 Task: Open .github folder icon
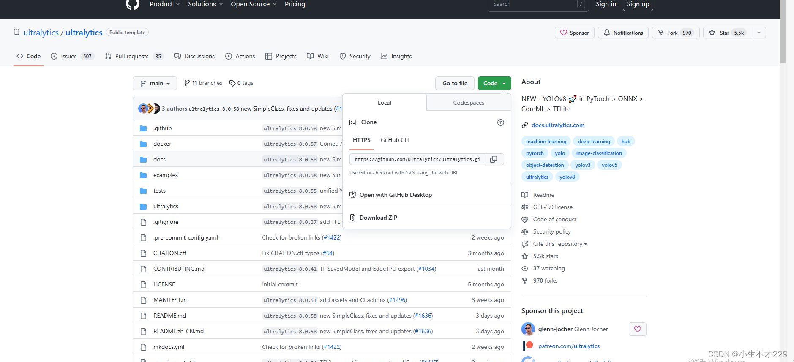coord(143,128)
